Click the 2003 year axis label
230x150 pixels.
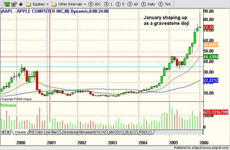tap(112, 143)
